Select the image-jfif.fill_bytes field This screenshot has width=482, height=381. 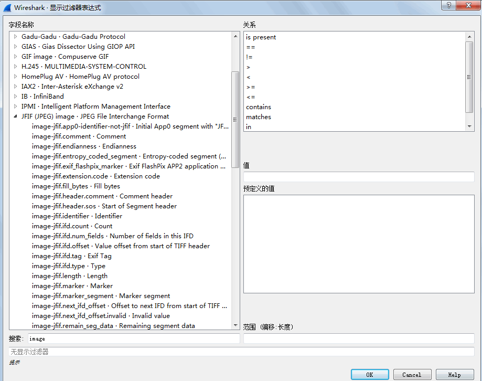point(76,186)
